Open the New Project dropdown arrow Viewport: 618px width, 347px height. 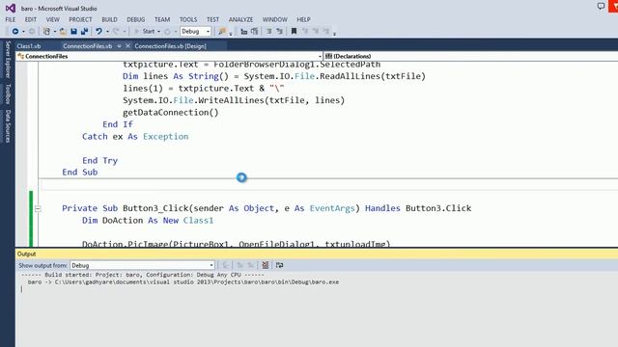(54, 32)
